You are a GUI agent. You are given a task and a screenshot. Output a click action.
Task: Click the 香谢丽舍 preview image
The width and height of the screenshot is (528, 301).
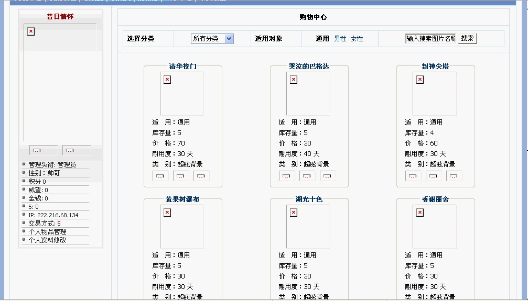[x=435, y=227]
